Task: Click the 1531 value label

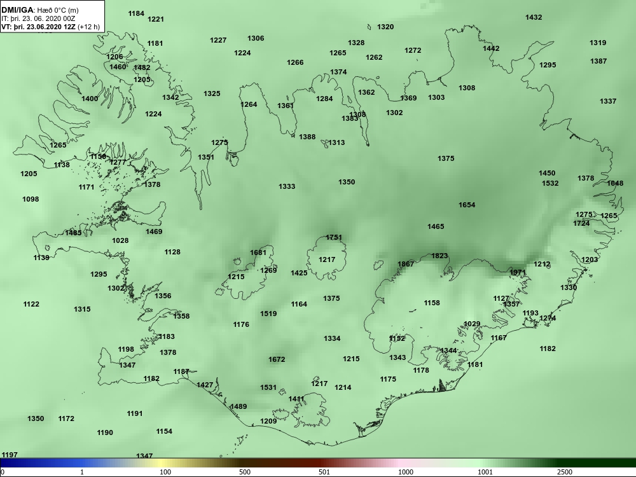Action: click(268, 388)
